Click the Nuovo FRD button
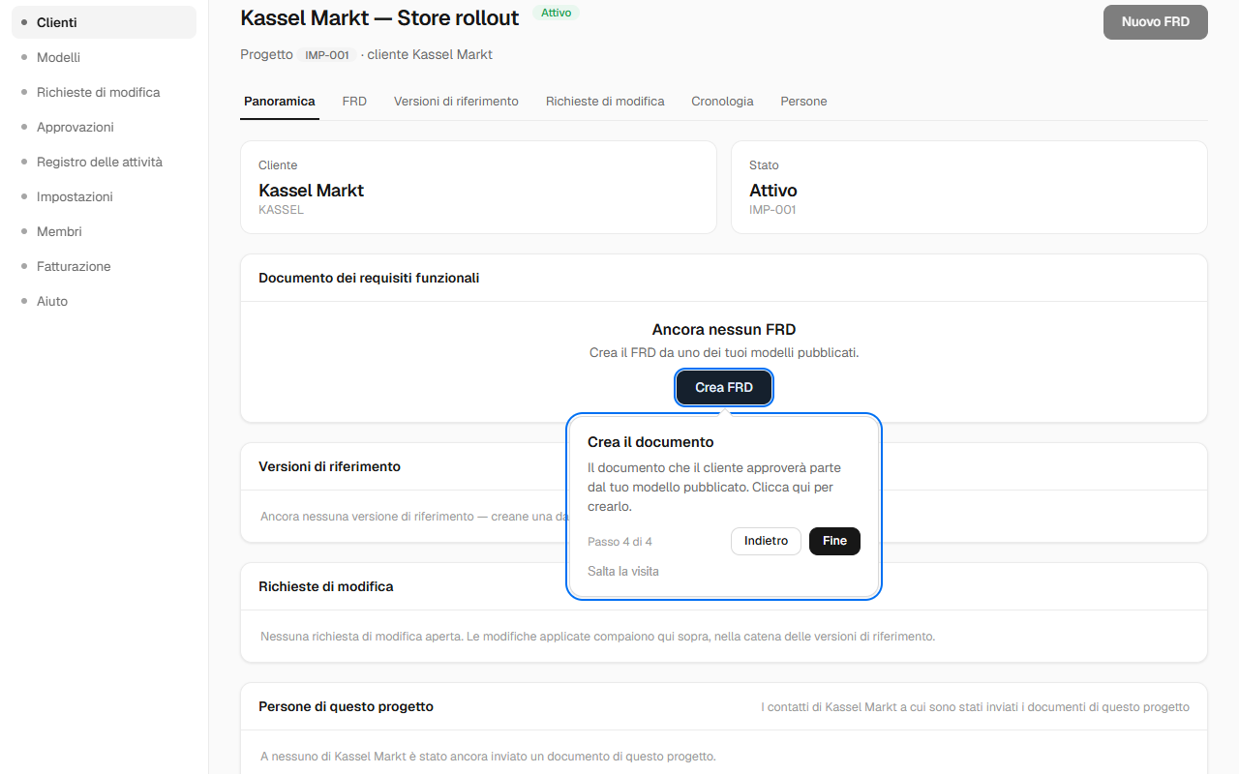Image resolution: width=1239 pixels, height=774 pixels. [x=1156, y=22]
